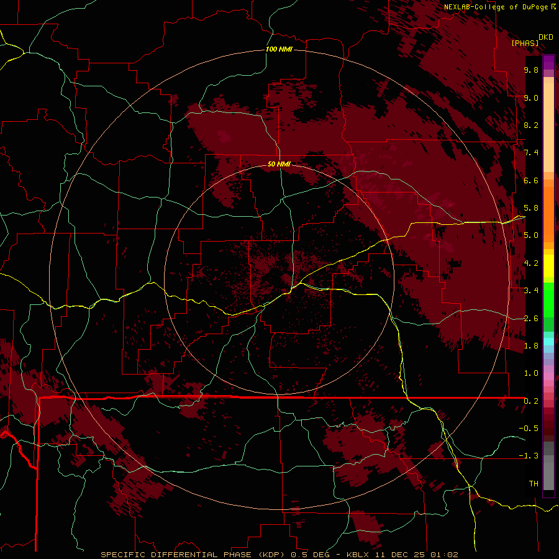Click the 7.4 legend label
This screenshot has width=559, height=559.
(x=531, y=153)
